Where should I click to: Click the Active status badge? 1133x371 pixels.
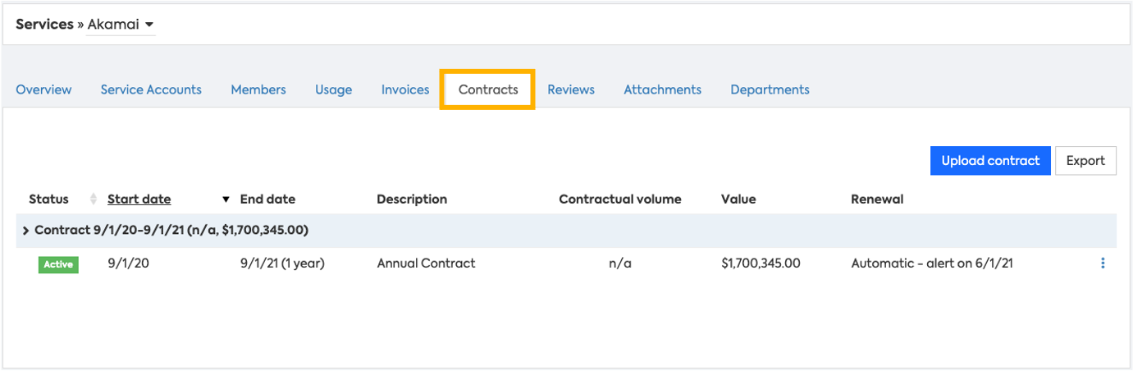(58, 264)
